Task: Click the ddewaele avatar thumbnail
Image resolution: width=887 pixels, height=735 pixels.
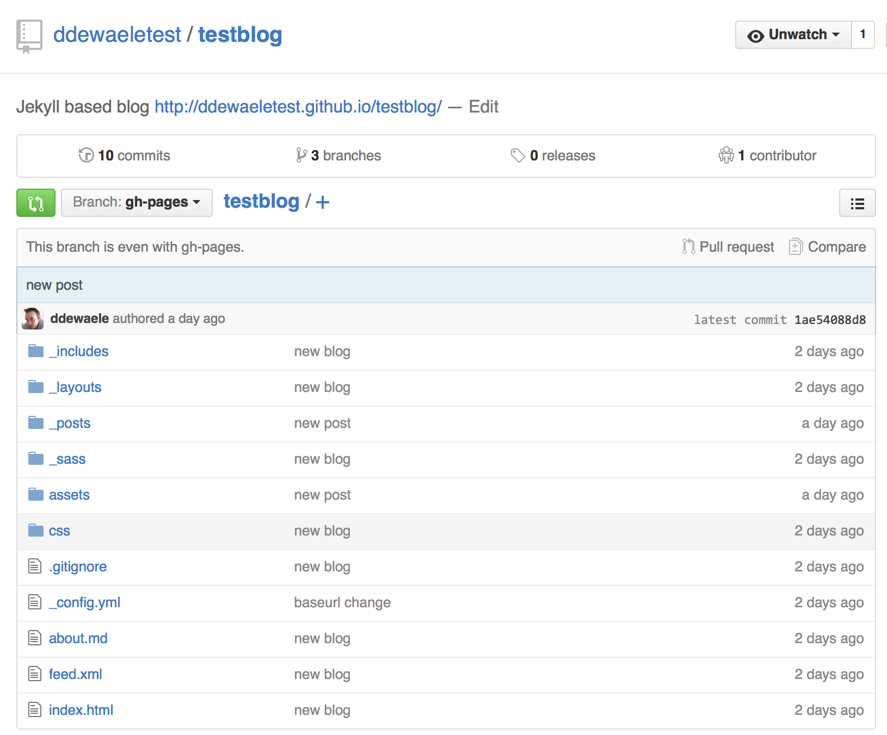Action: (33, 319)
